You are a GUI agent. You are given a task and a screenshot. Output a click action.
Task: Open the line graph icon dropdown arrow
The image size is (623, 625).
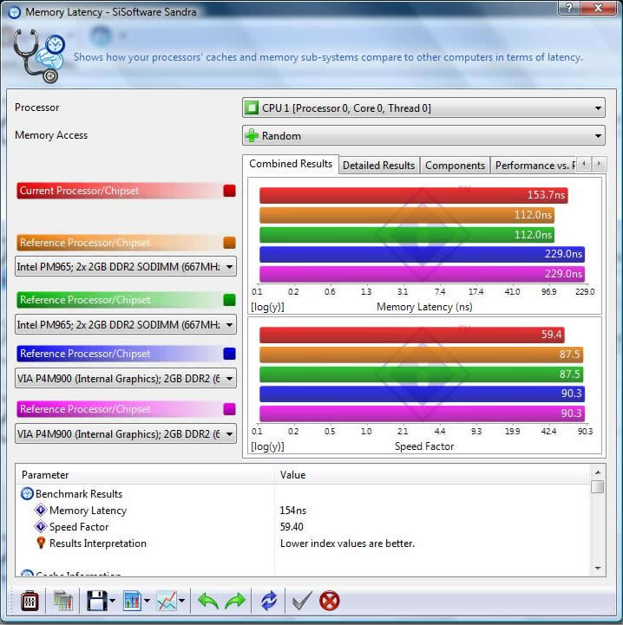point(182,601)
